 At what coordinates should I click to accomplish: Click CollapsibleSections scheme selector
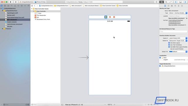26,2
